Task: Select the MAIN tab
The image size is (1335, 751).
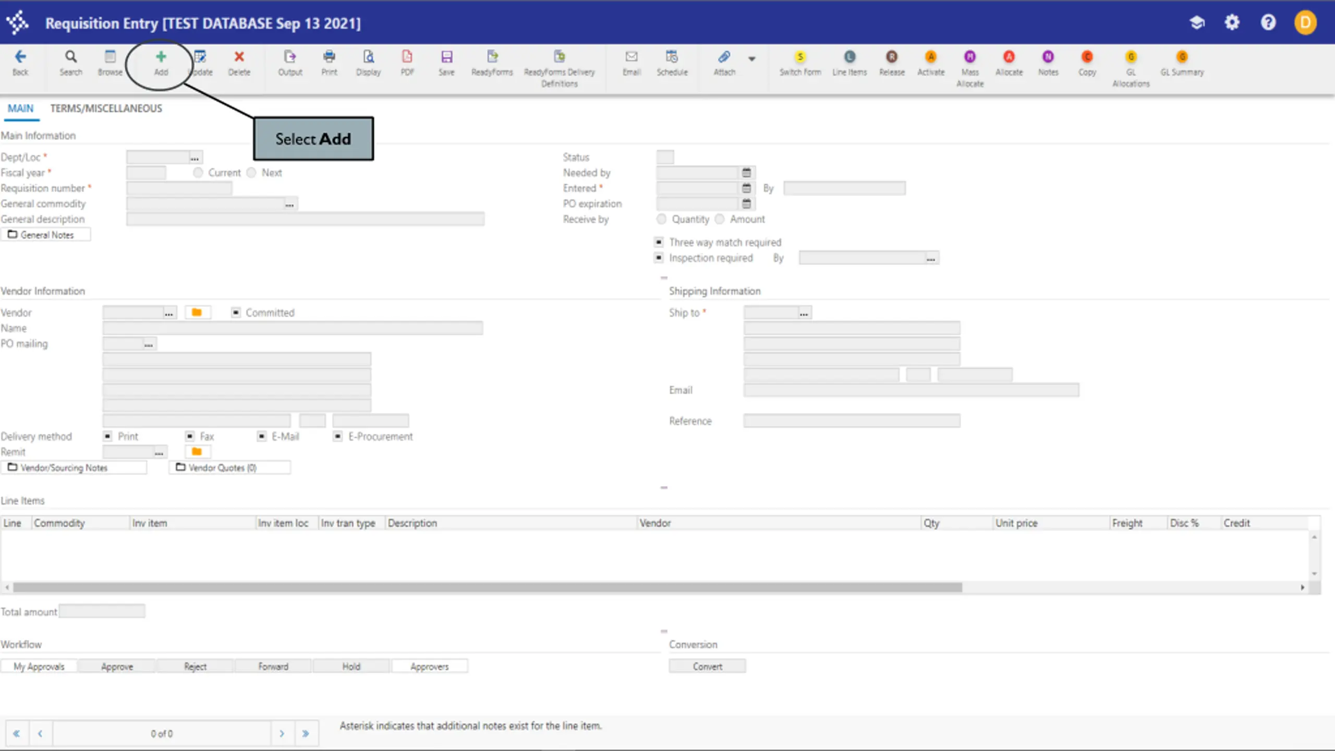Action: coord(20,108)
